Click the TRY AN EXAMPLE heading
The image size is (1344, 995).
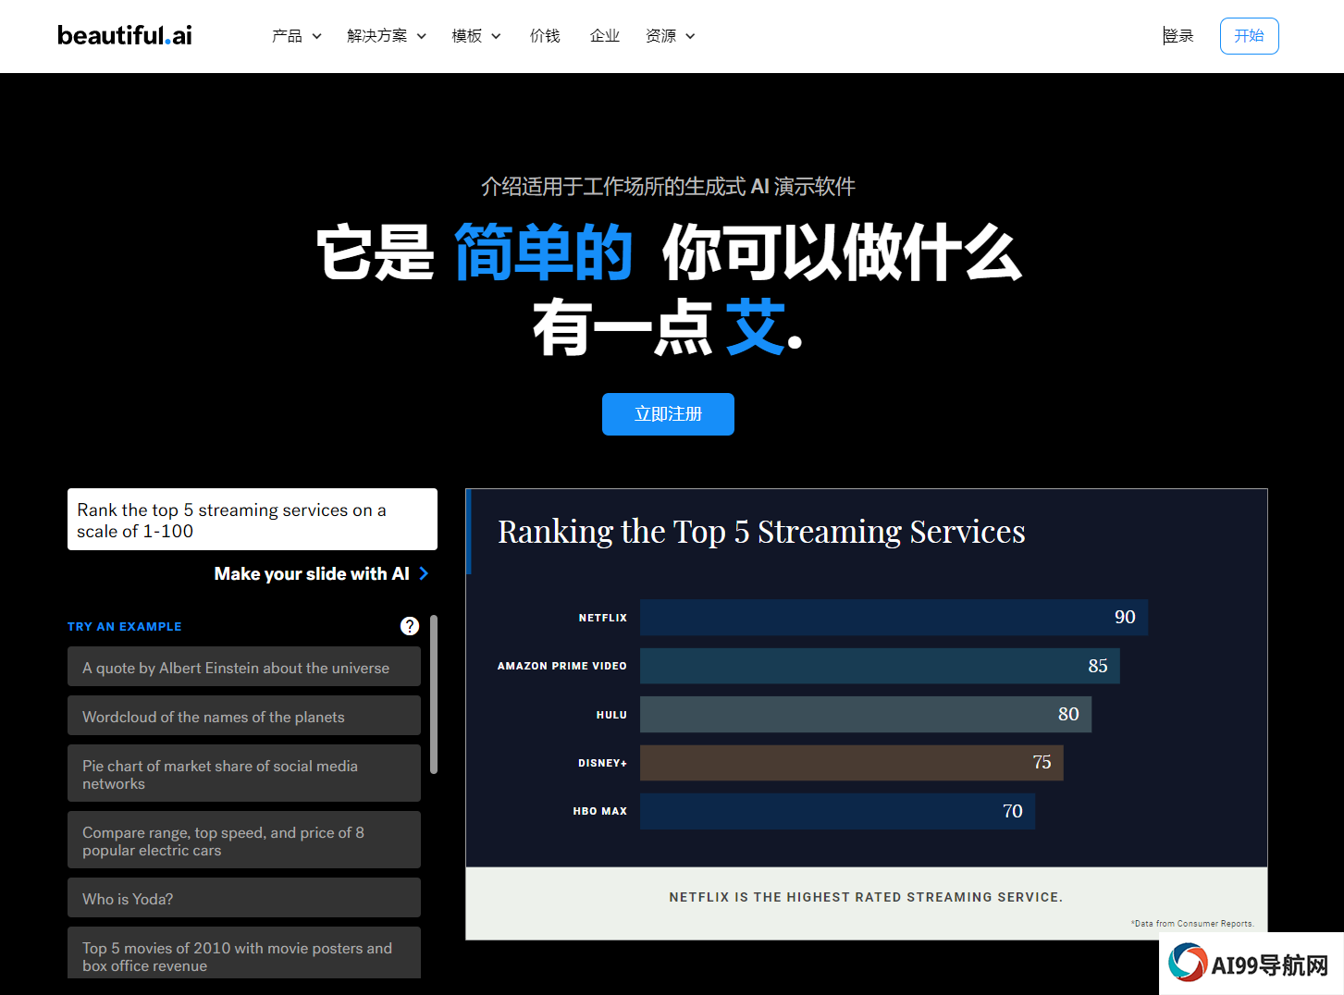pyautogui.click(x=125, y=626)
